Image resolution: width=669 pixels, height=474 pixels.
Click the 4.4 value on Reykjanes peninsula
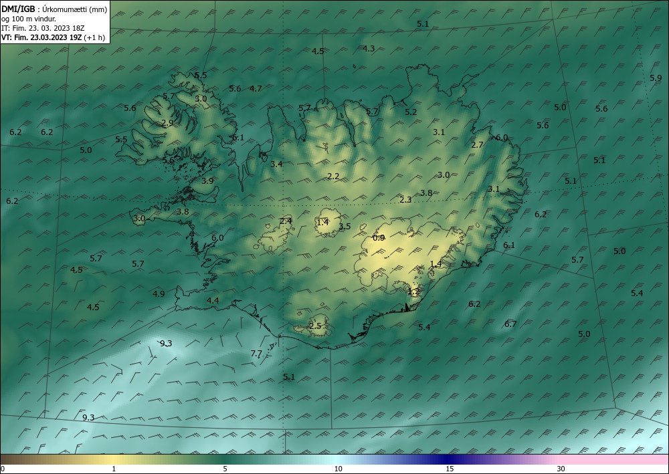click(213, 301)
